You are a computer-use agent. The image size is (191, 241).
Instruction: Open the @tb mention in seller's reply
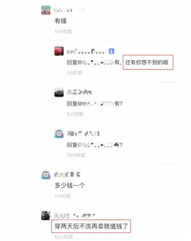(95, 62)
